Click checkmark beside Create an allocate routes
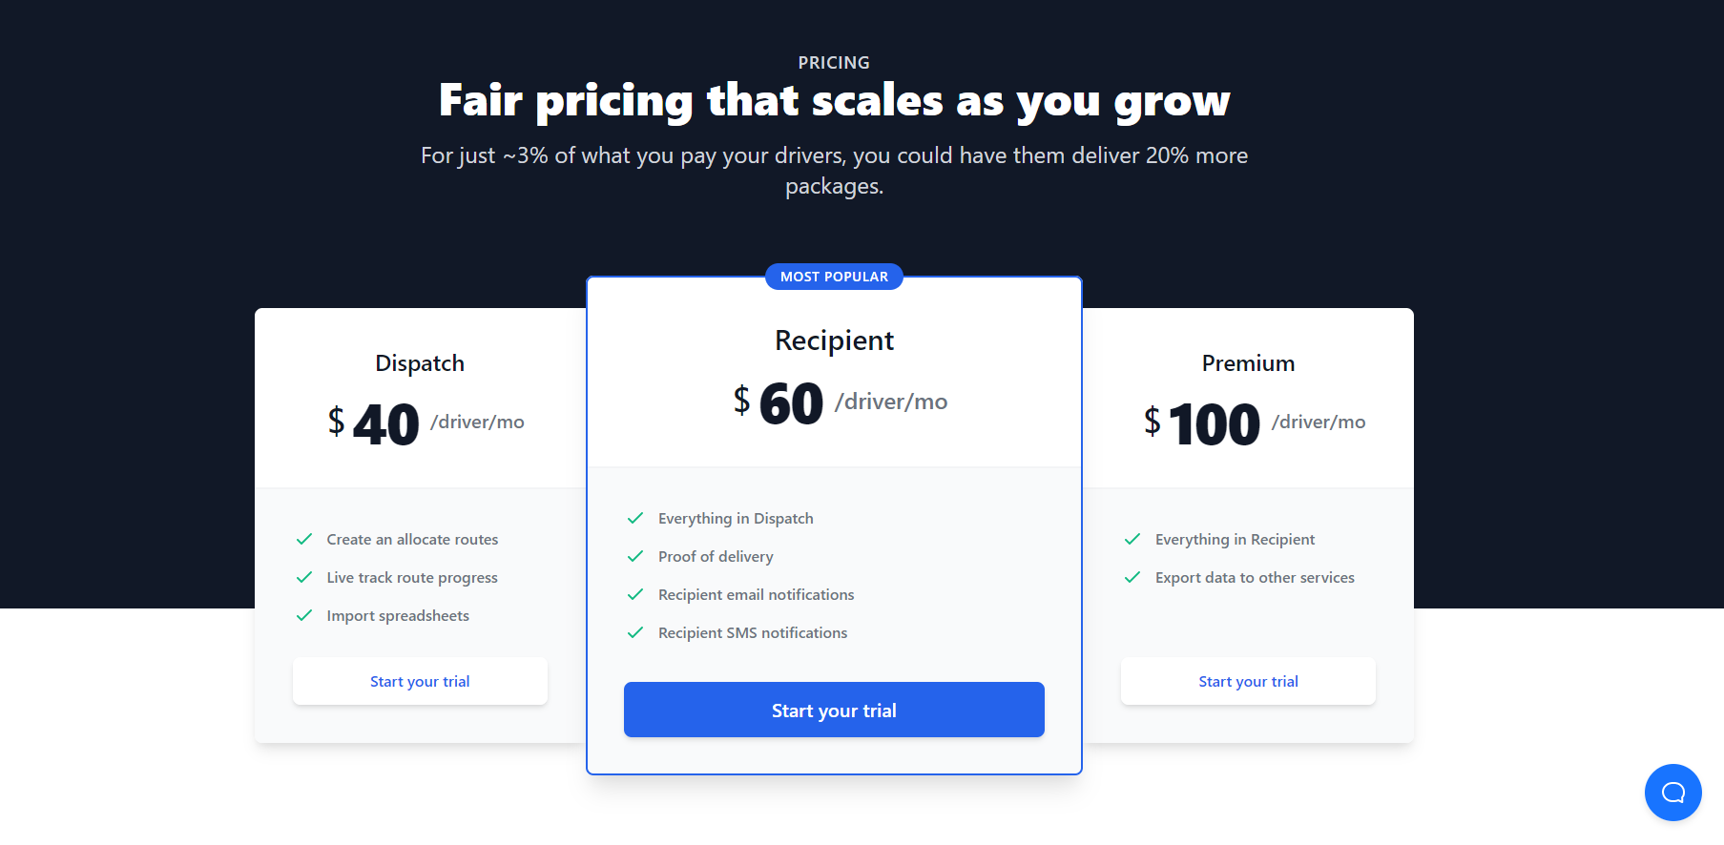 coord(304,539)
